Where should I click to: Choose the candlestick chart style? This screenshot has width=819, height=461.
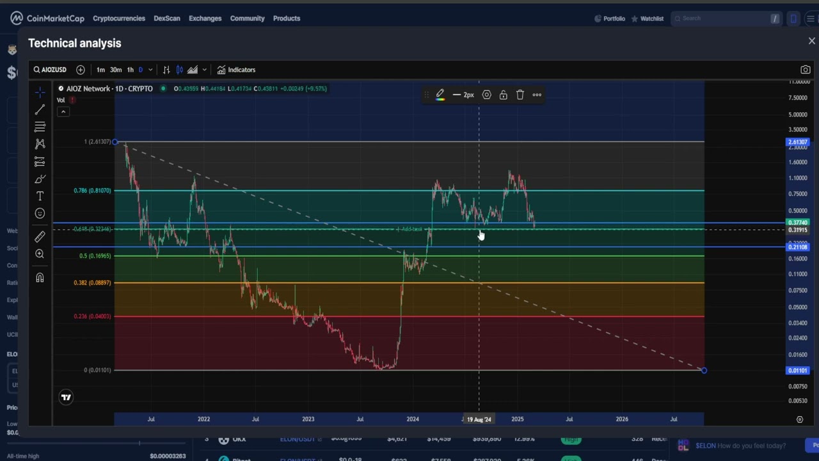click(180, 70)
